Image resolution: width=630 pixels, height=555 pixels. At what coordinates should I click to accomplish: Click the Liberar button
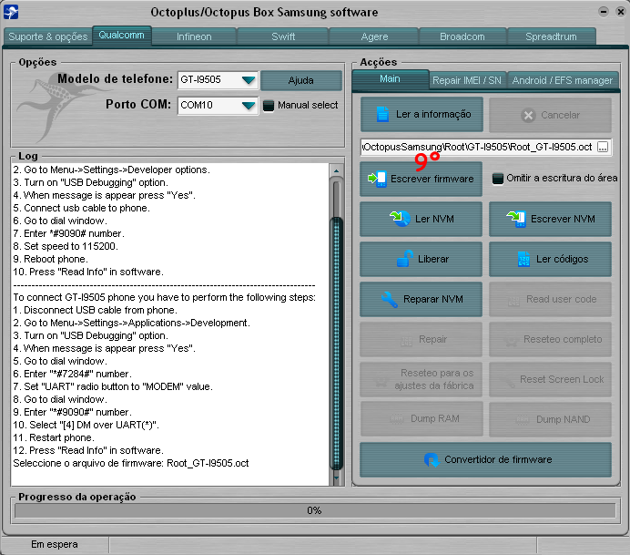pyautogui.click(x=422, y=259)
